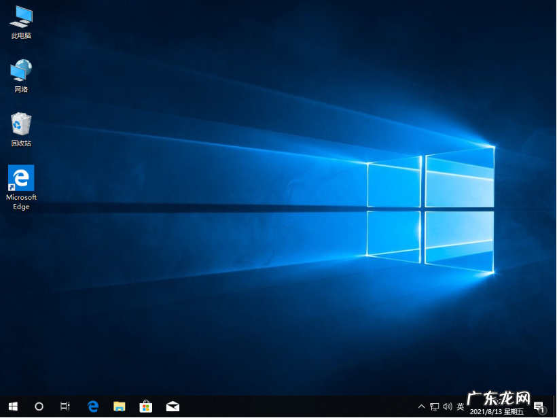Click the volume speaker icon

click(x=447, y=406)
